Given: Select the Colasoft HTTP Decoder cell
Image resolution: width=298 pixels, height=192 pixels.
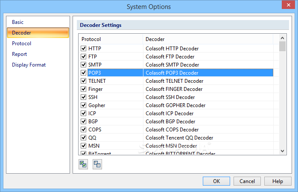Looking at the screenshot, I should click(208, 49).
